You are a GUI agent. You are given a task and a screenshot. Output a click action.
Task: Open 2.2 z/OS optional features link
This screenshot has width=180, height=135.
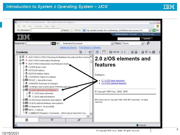(114, 83)
